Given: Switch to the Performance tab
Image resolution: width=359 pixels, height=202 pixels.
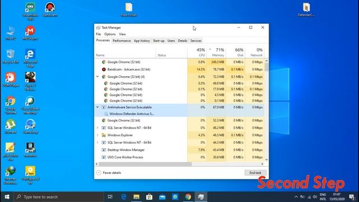Looking at the screenshot, I should [x=122, y=41].
